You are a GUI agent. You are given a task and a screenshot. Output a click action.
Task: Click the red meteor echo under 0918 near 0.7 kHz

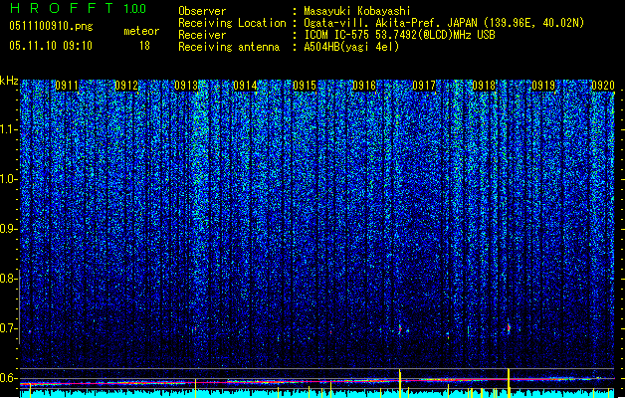coord(509,327)
